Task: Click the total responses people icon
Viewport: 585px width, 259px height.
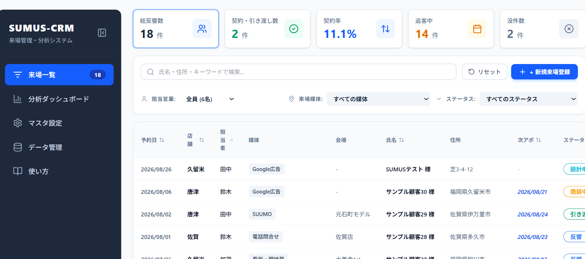Action: pos(202,29)
